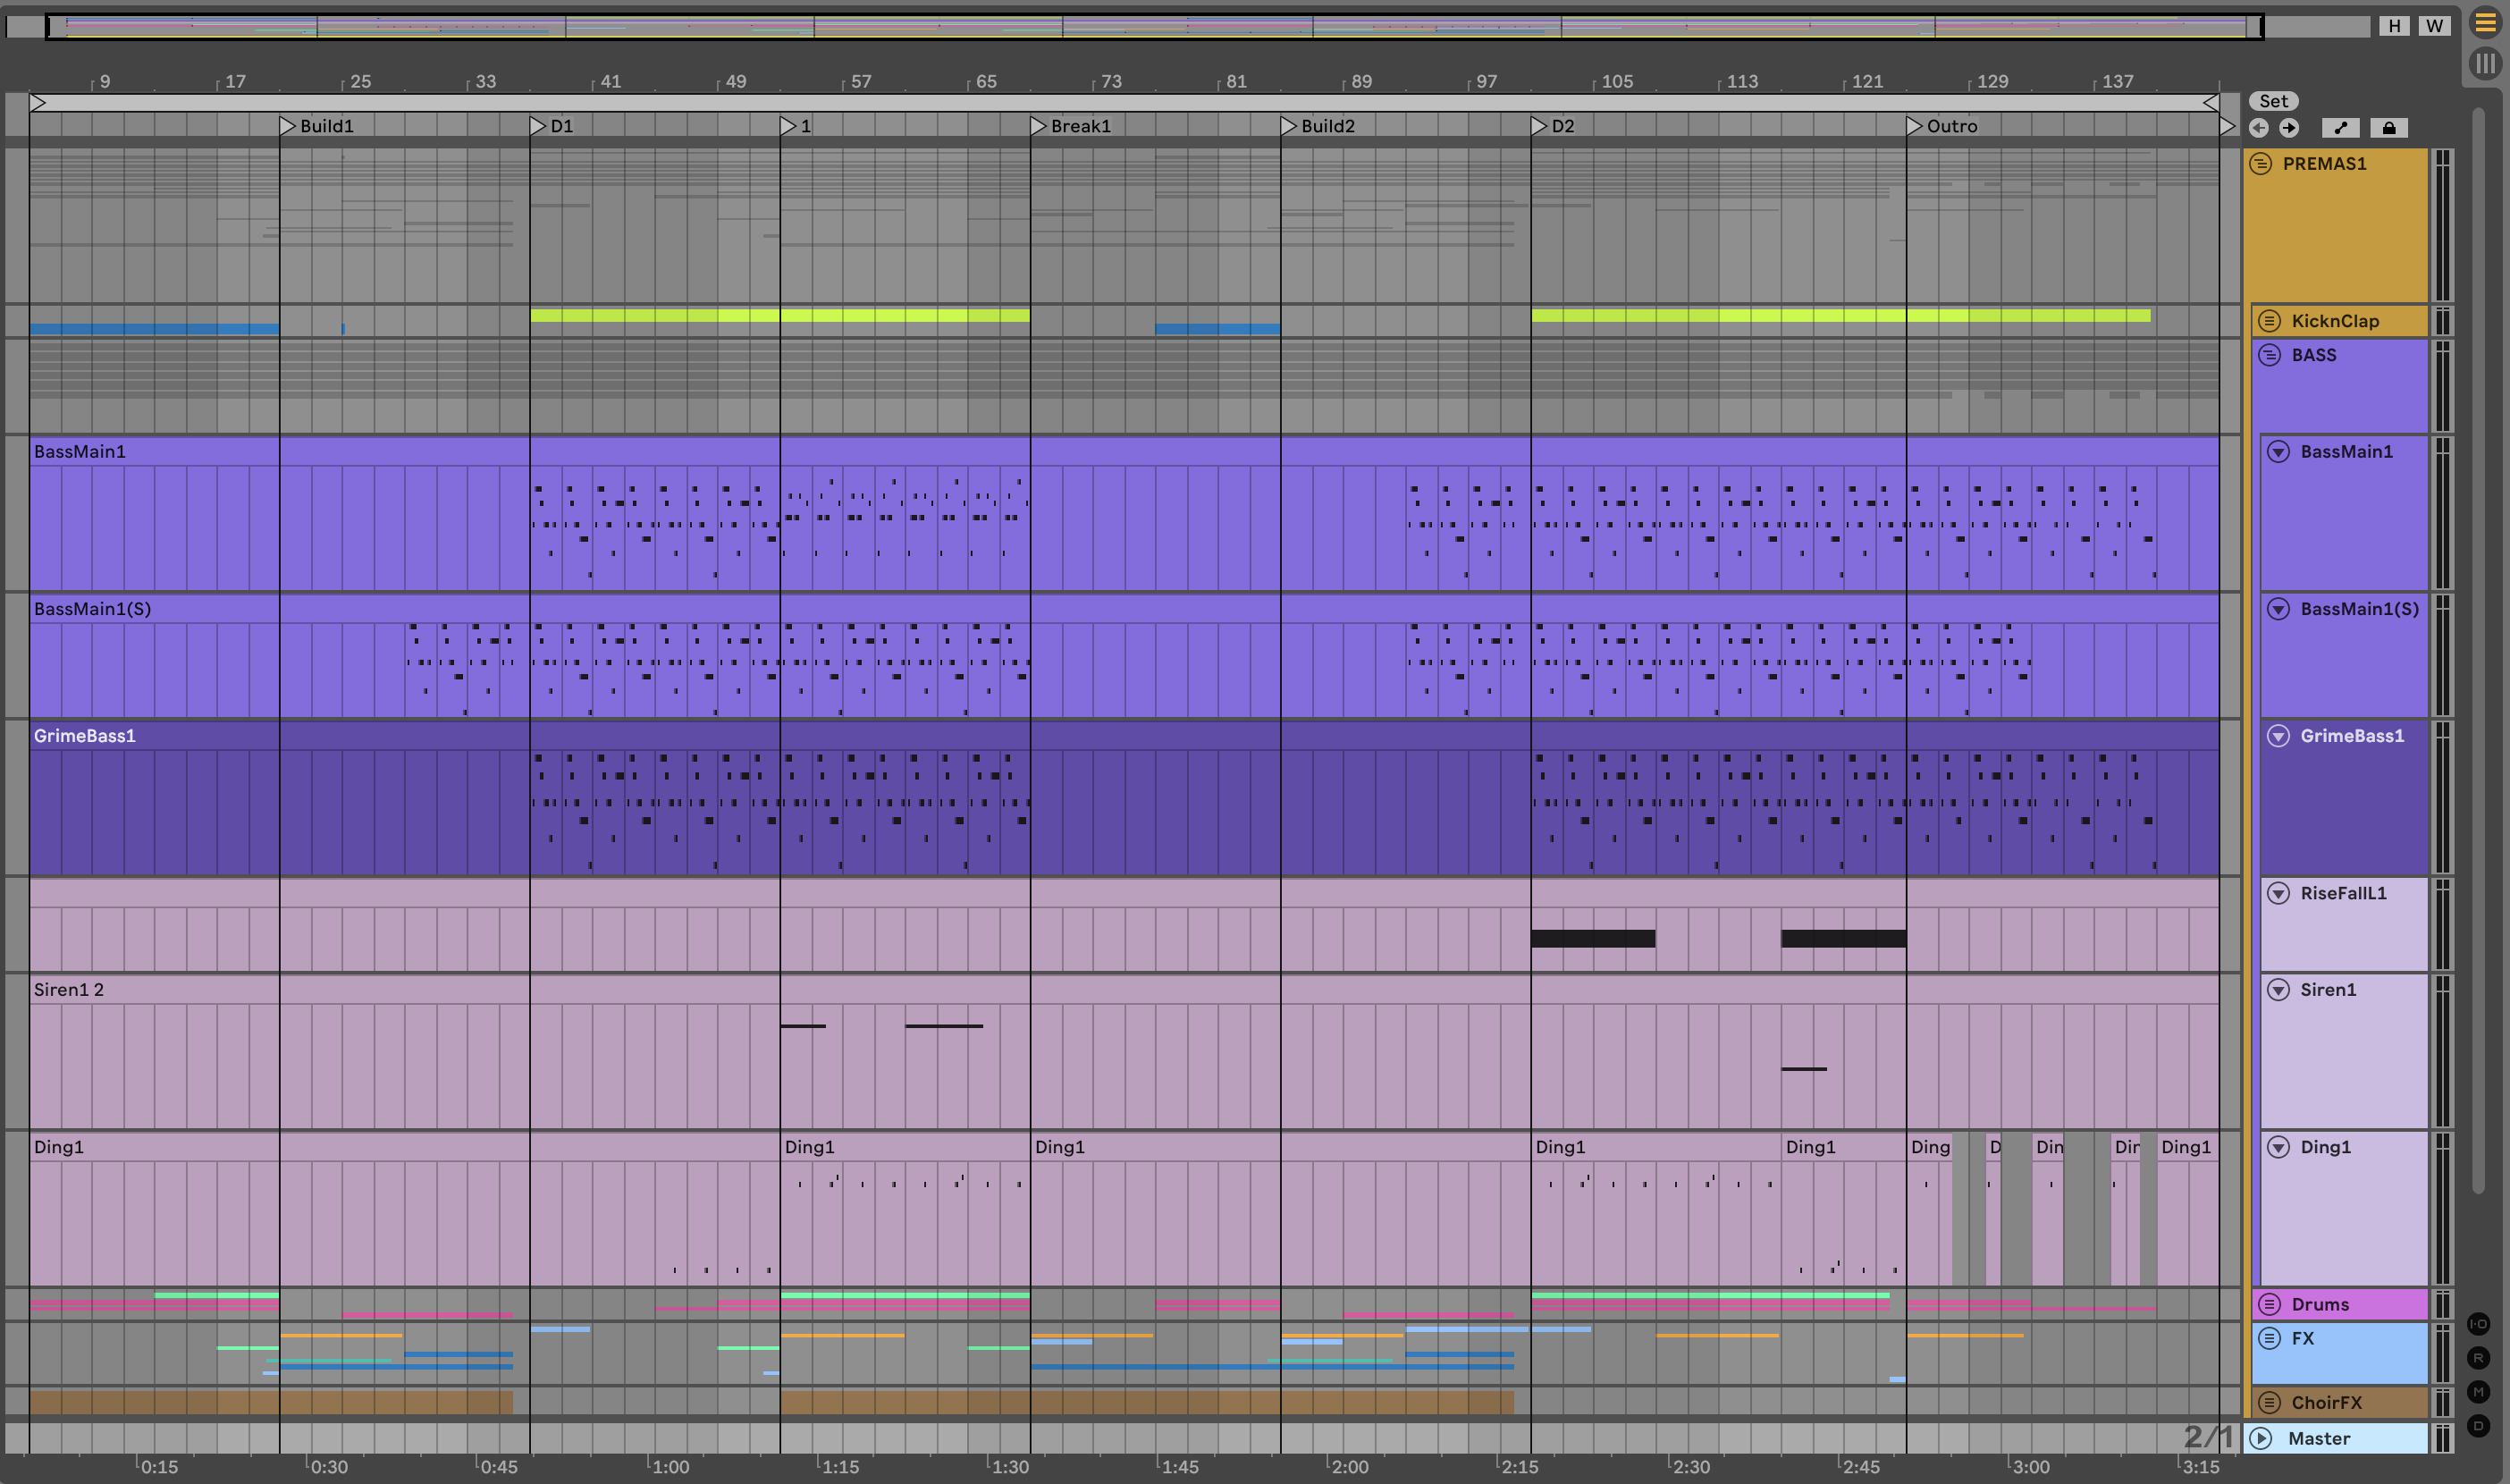This screenshot has height=1484, width=2510.
Task: Toggle the Mixer (M) section button
Action: click(x=2478, y=1392)
